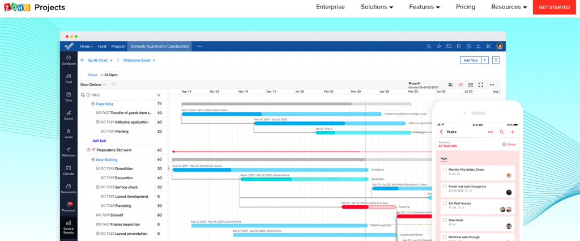
Task: Click the Gantt bars reorder icon
Action: (x=451, y=85)
